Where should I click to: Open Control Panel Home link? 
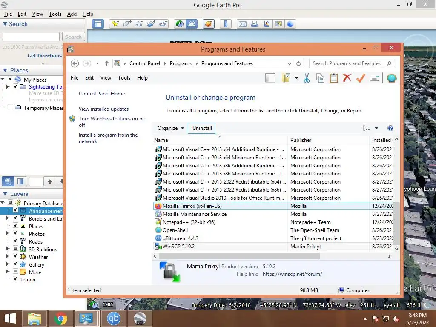[102, 94]
